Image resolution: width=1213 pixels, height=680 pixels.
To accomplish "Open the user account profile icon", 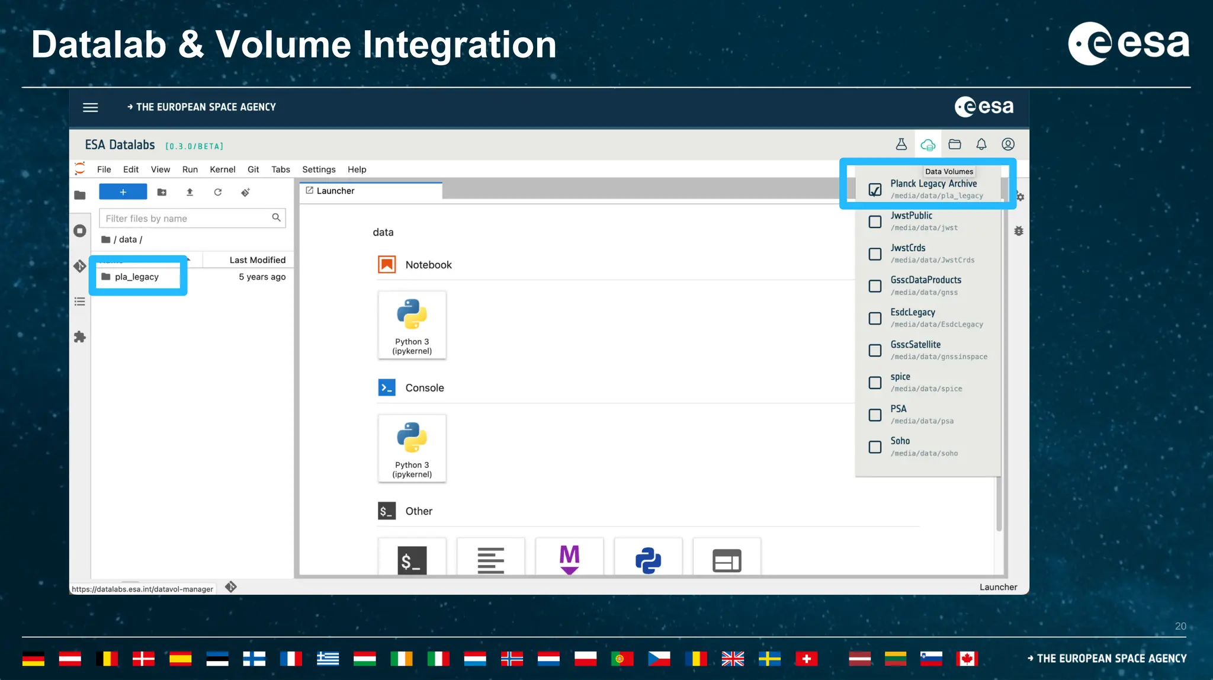I will tap(1007, 145).
